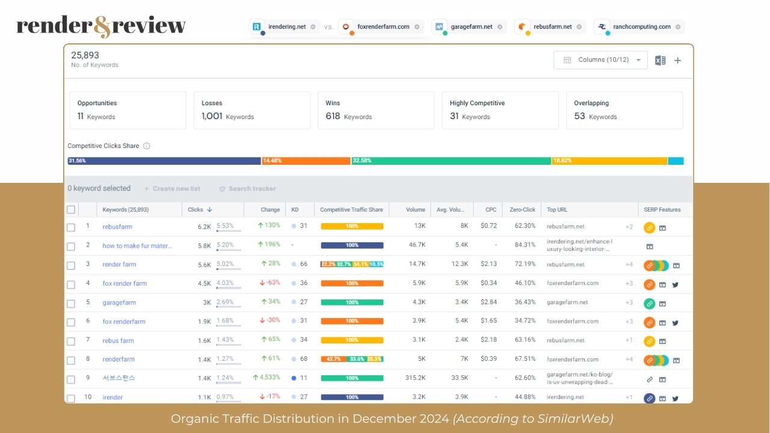Click the orange link SERP icon in fox render farm row

pos(649,284)
